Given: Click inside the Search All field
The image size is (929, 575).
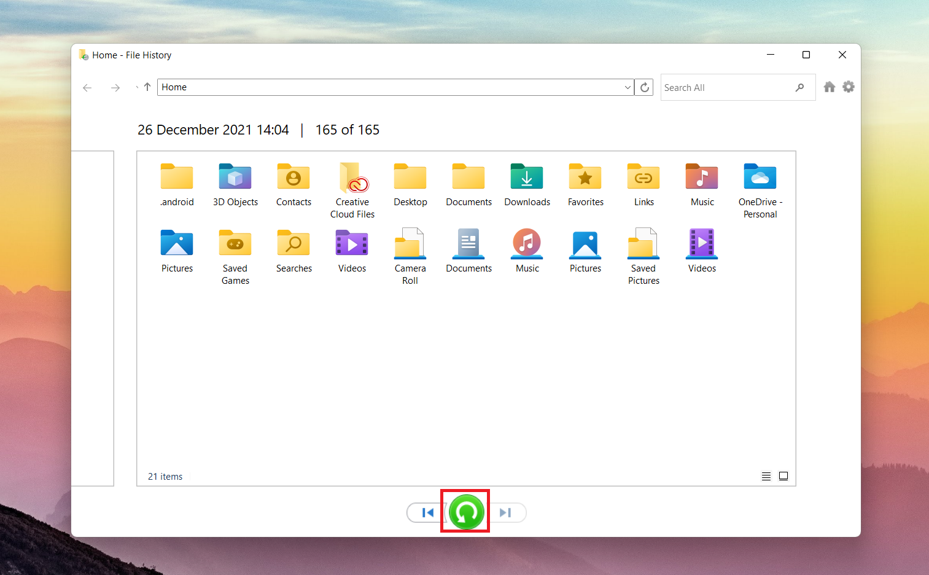Looking at the screenshot, I should [x=712, y=87].
